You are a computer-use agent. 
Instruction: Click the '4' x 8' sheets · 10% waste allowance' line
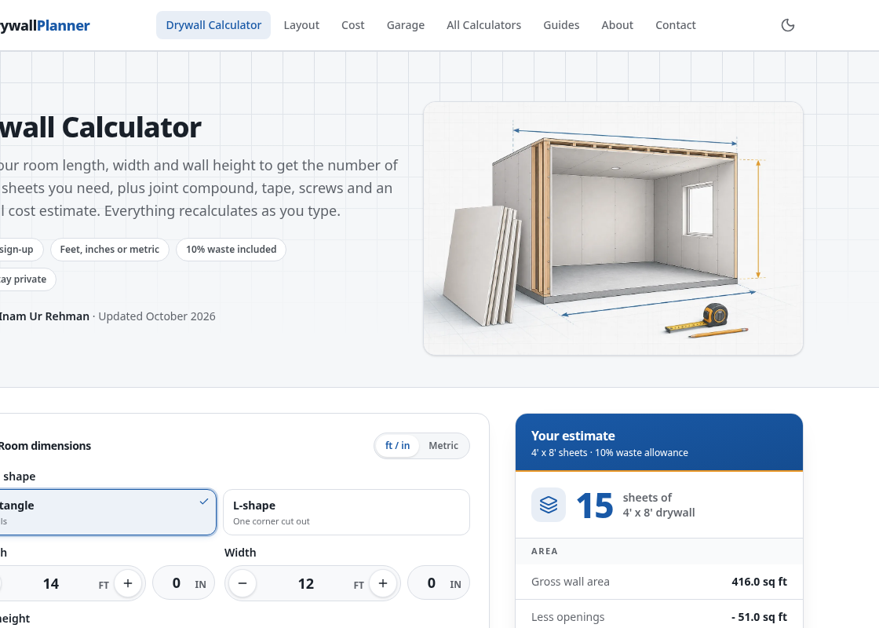[x=609, y=452]
